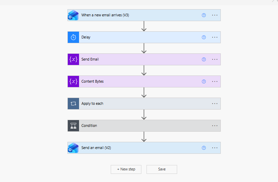Viewport: 278px width, 182px height.
Task: Click the Outlook icon on Send an email (V2)
Action: 73,148
